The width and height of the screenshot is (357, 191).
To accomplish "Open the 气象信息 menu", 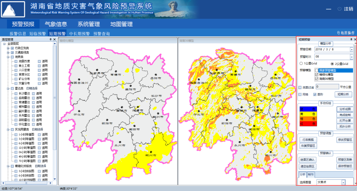I will pyautogui.click(x=56, y=24).
